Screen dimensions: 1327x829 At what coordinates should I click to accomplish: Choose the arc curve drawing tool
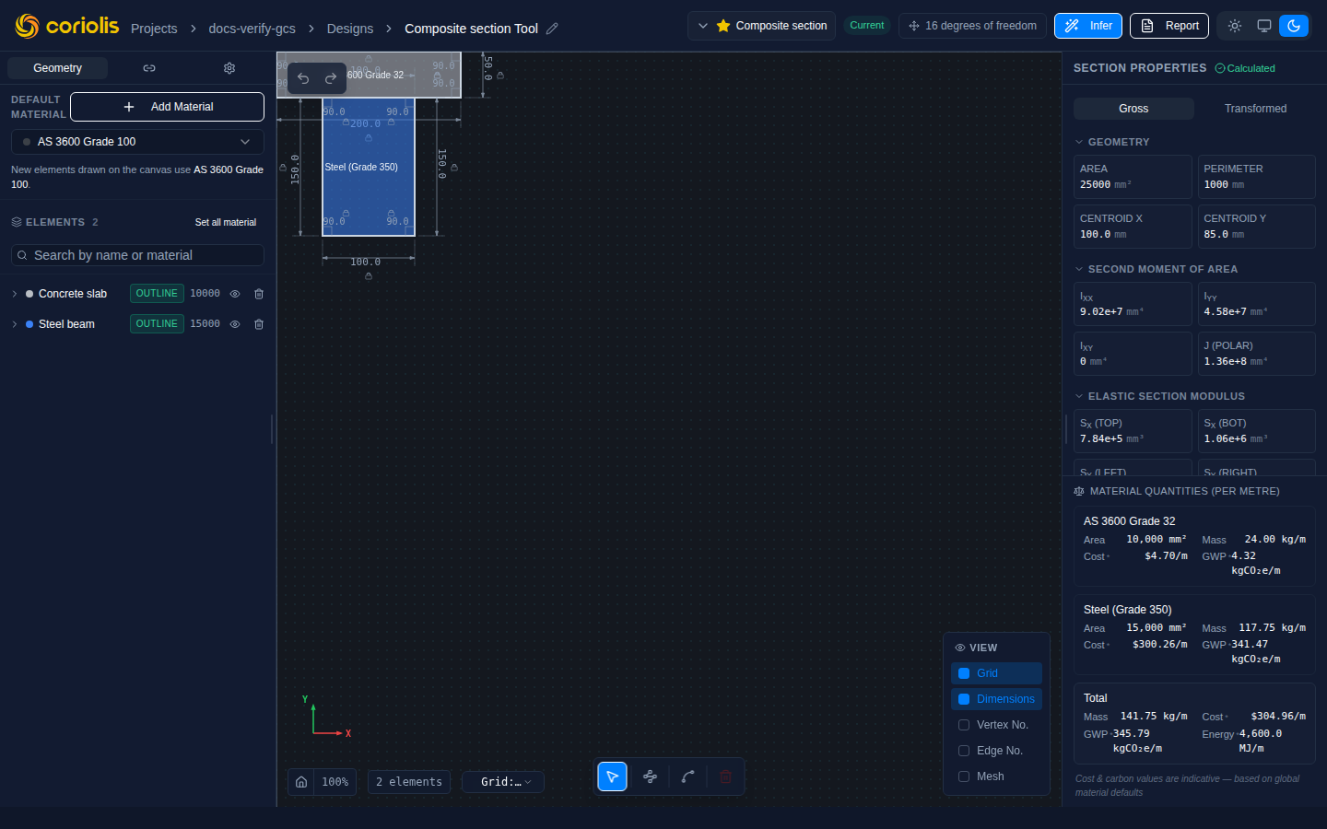[x=688, y=776]
